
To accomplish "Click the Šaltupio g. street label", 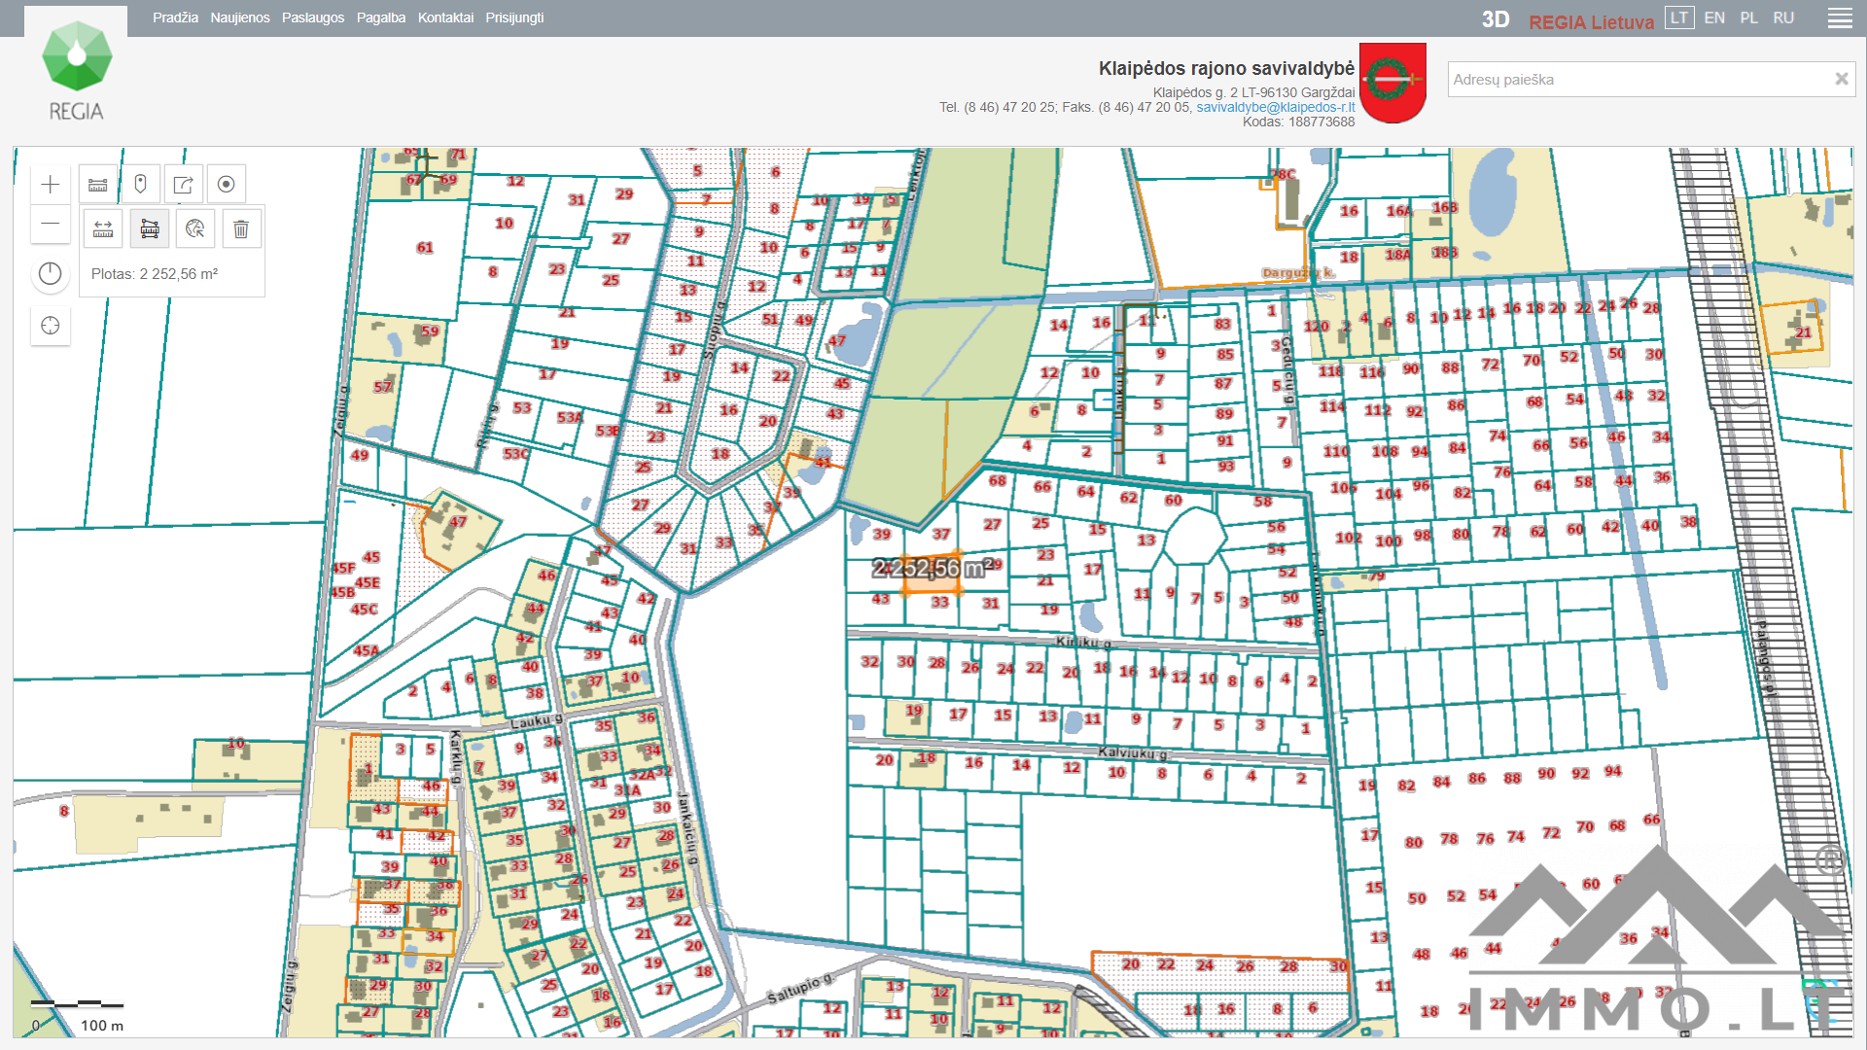I will [800, 989].
